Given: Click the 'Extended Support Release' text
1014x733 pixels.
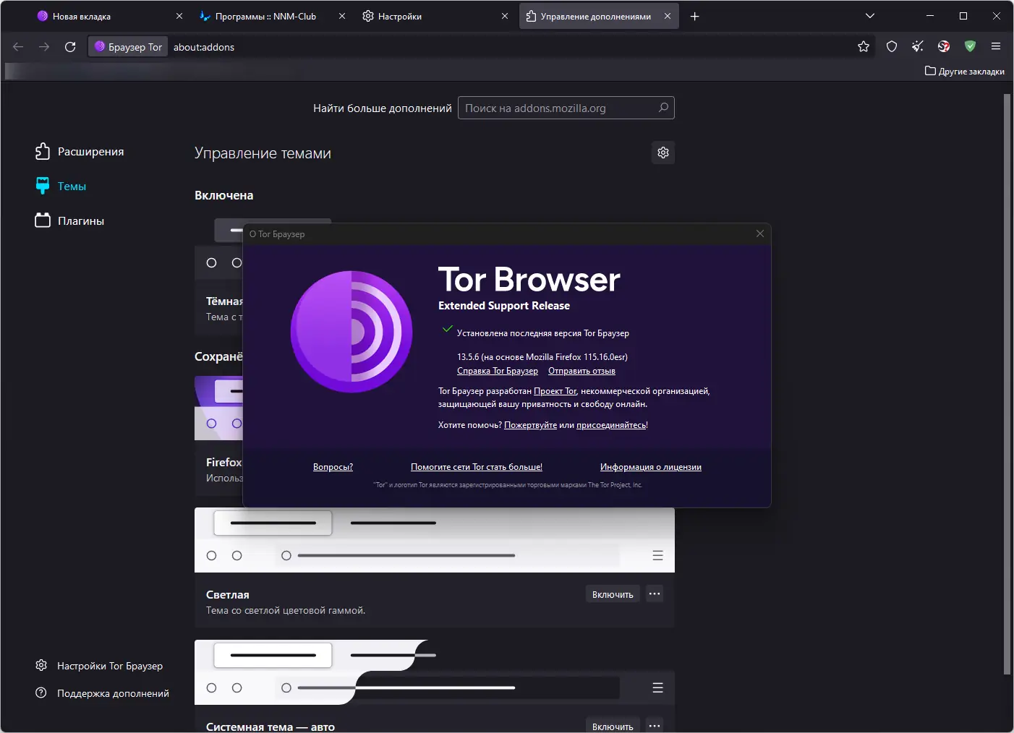Looking at the screenshot, I should click(x=504, y=306).
